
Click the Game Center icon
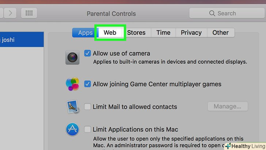(72, 84)
